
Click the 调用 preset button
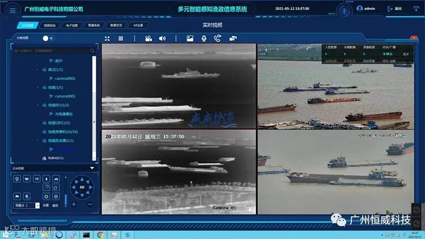[x=55, y=206]
